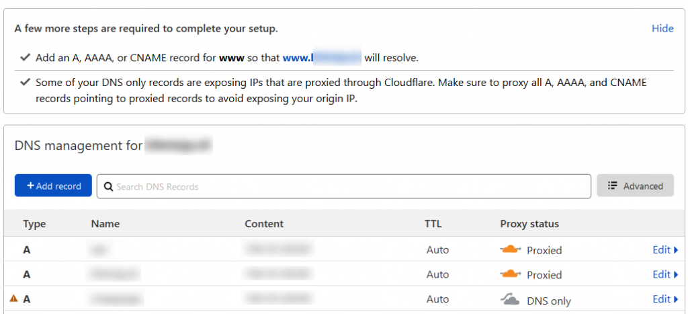Open the www domain link

322,58
